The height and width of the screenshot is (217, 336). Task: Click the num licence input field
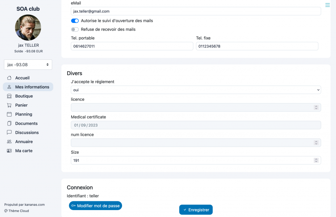point(196,142)
